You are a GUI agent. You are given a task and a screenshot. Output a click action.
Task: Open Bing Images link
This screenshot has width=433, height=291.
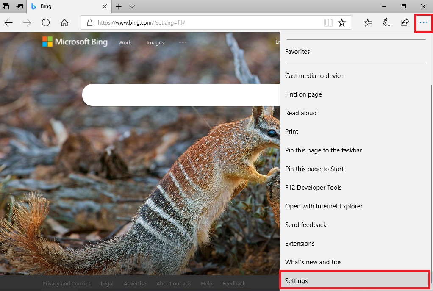(155, 42)
